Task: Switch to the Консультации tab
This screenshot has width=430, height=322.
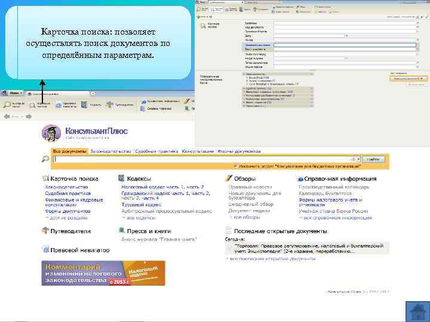Action: pyautogui.click(x=198, y=151)
